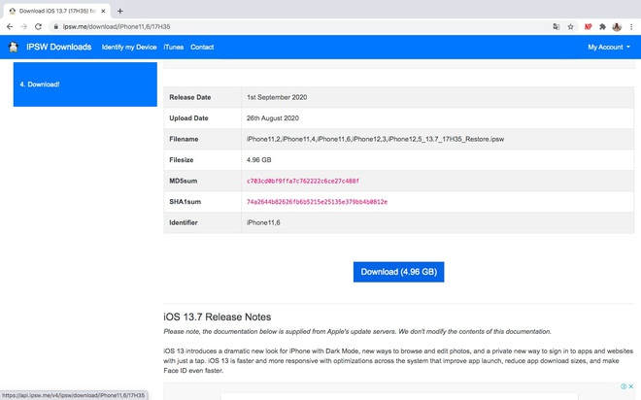Click the Download (4.96 GB) button

click(398, 272)
